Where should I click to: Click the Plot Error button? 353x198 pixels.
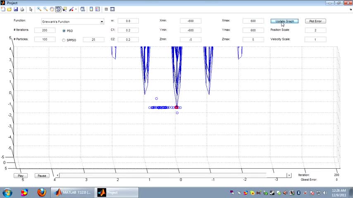click(x=315, y=21)
